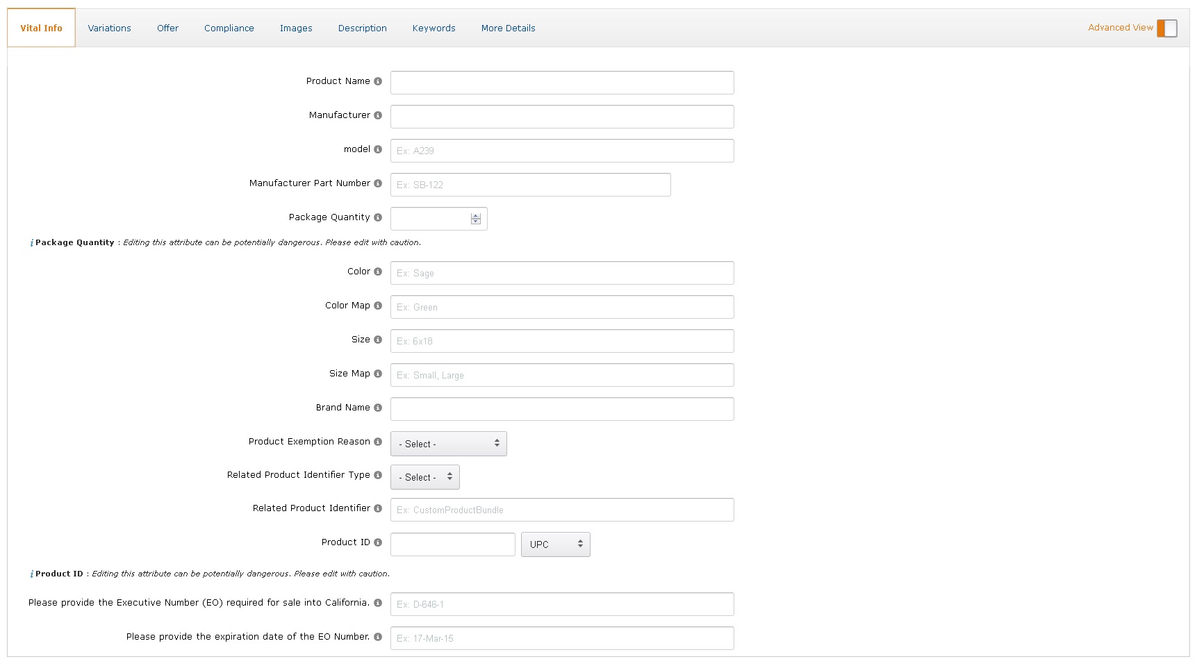Screen dimensions: 1197x666
Task: Click the Product ID caution note
Action: pos(210,574)
